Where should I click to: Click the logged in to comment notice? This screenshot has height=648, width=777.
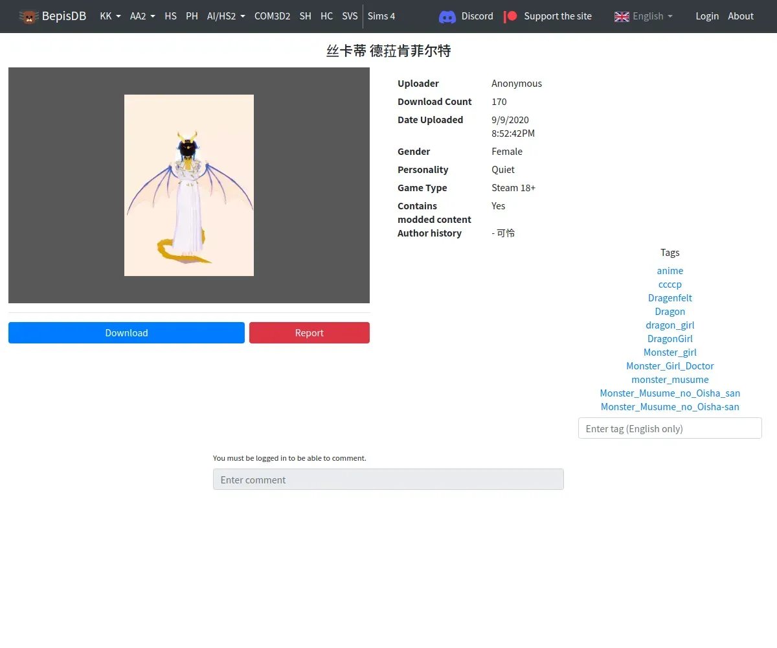(x=289, y=458)
